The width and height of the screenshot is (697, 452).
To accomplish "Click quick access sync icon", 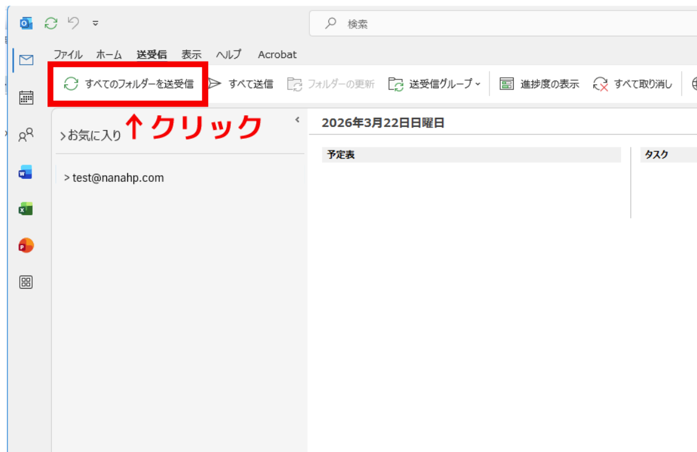I will 50,23.
